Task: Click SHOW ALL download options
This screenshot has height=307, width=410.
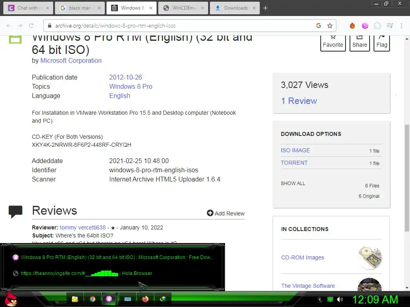Action: pos(293,183)
